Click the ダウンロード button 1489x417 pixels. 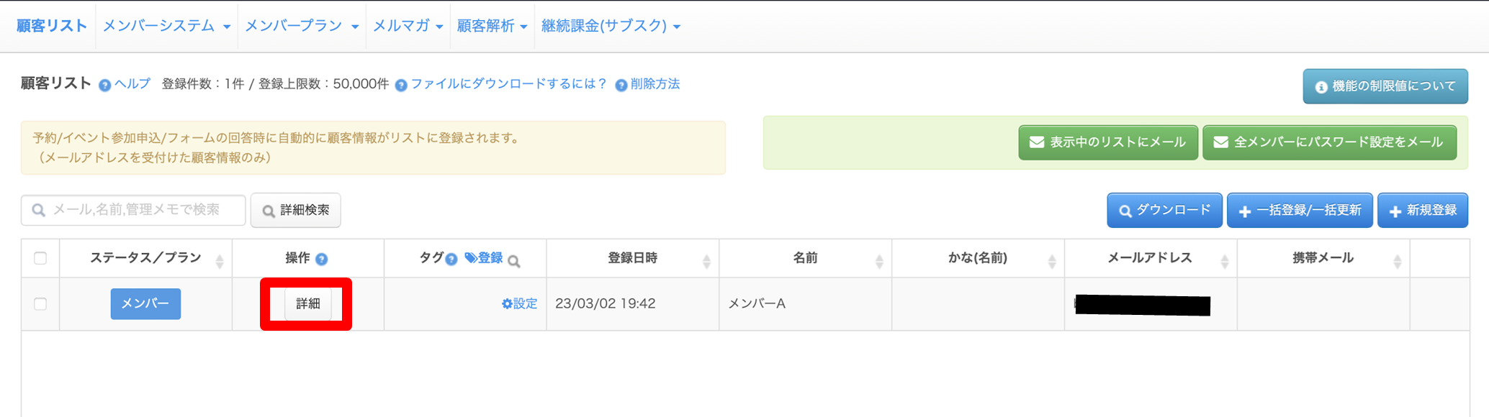(1164, 210)
